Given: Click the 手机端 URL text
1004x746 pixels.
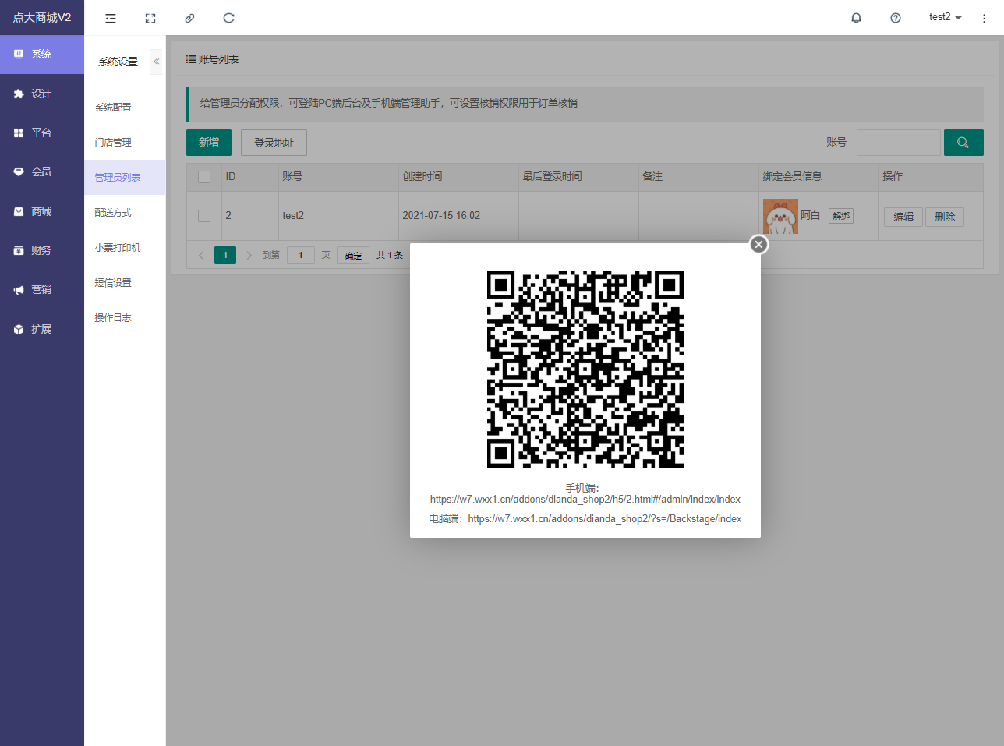Looking at the screenshot, I should tap(585, 500).
